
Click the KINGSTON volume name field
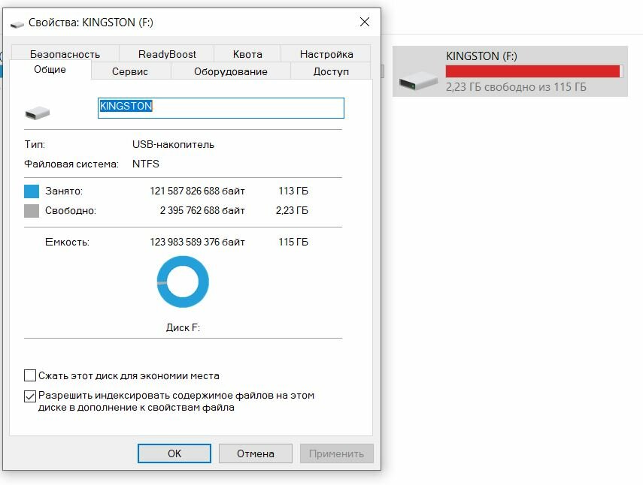tap(220, 108)
